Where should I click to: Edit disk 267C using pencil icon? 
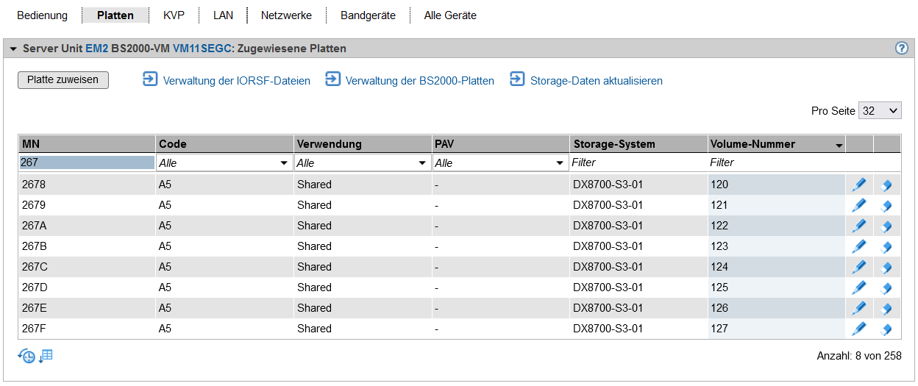(x=858, y=267)
